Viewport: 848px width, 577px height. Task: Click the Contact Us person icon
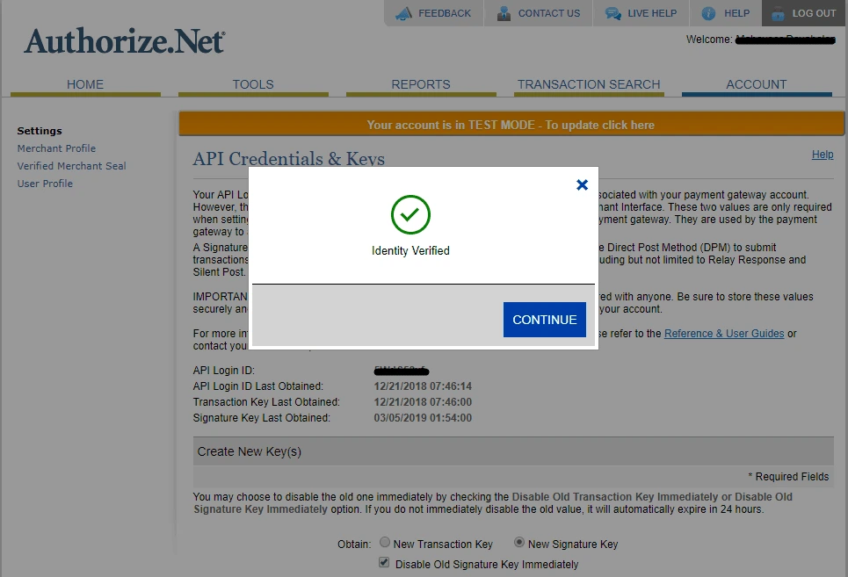tap(504, 13)
